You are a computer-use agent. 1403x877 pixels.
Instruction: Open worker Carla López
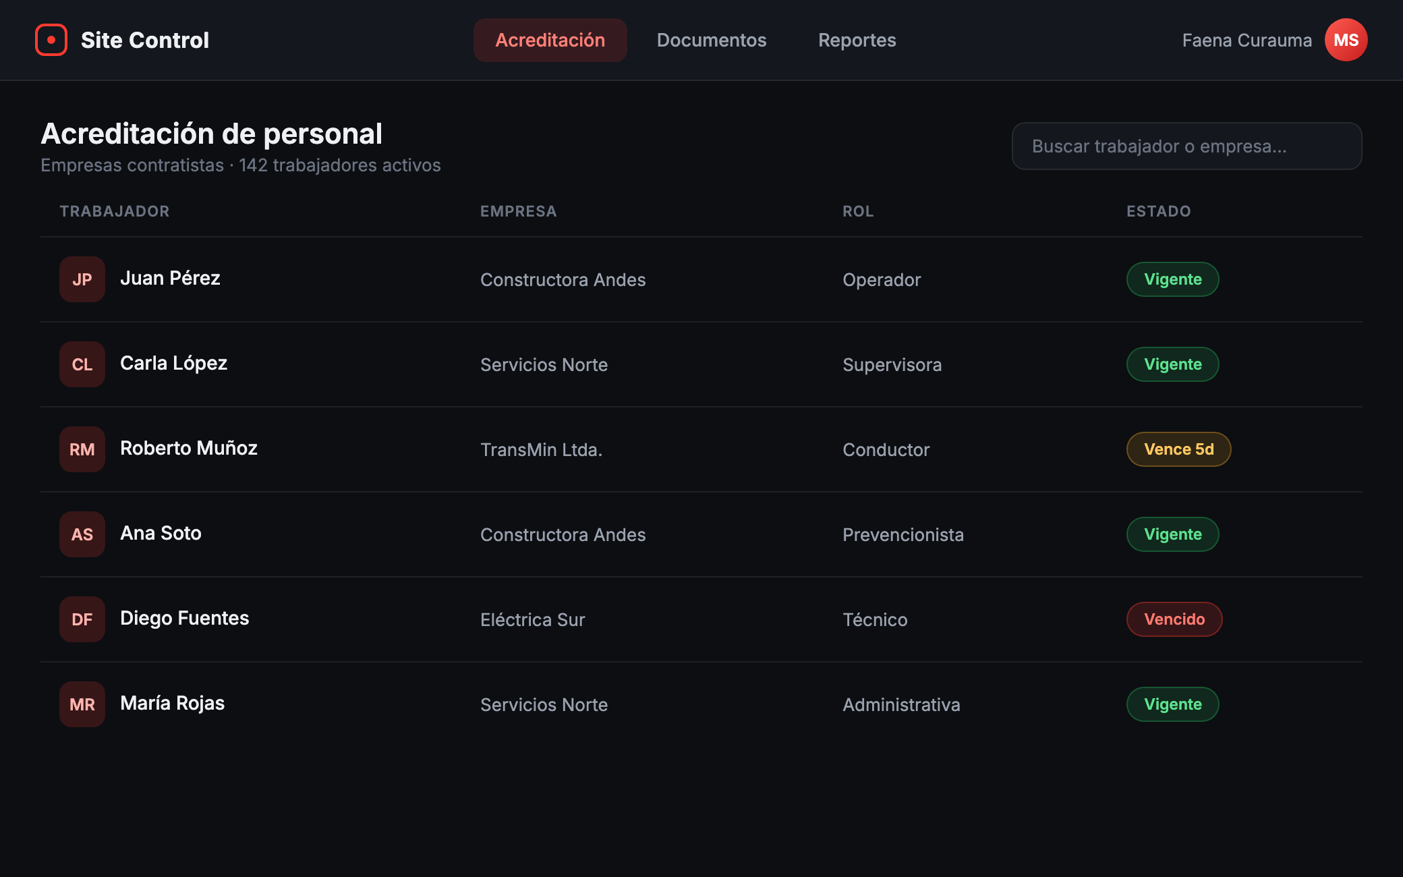point(173,363)
